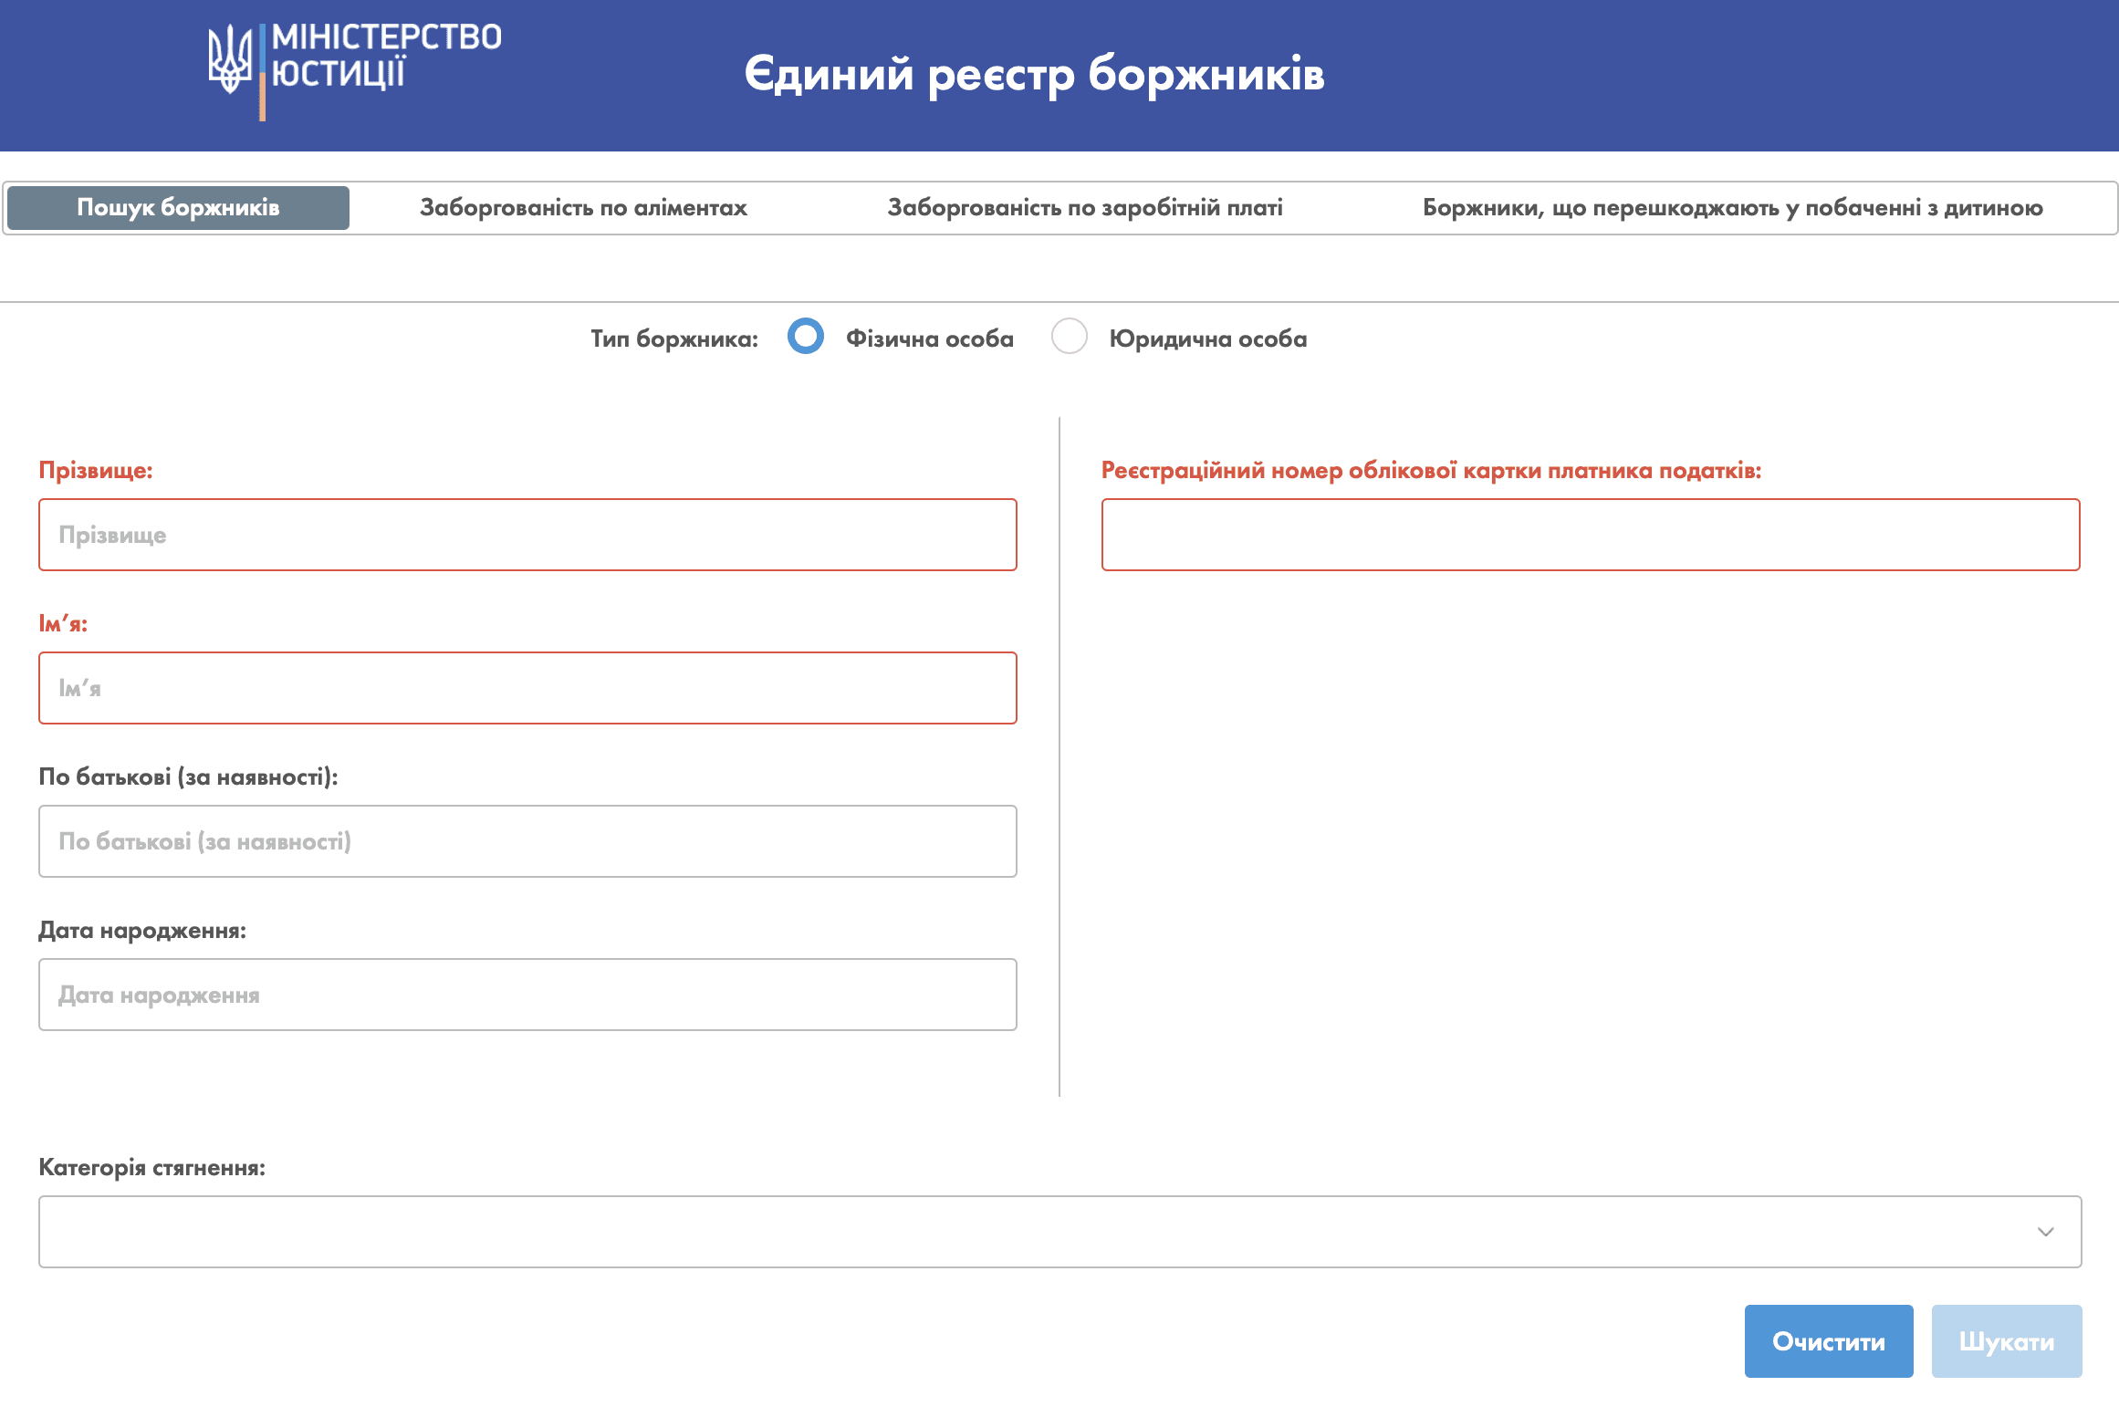The image size is (2119, 1407).
Task: Switch to Пошук боржників tab
Action: point(178,208)
